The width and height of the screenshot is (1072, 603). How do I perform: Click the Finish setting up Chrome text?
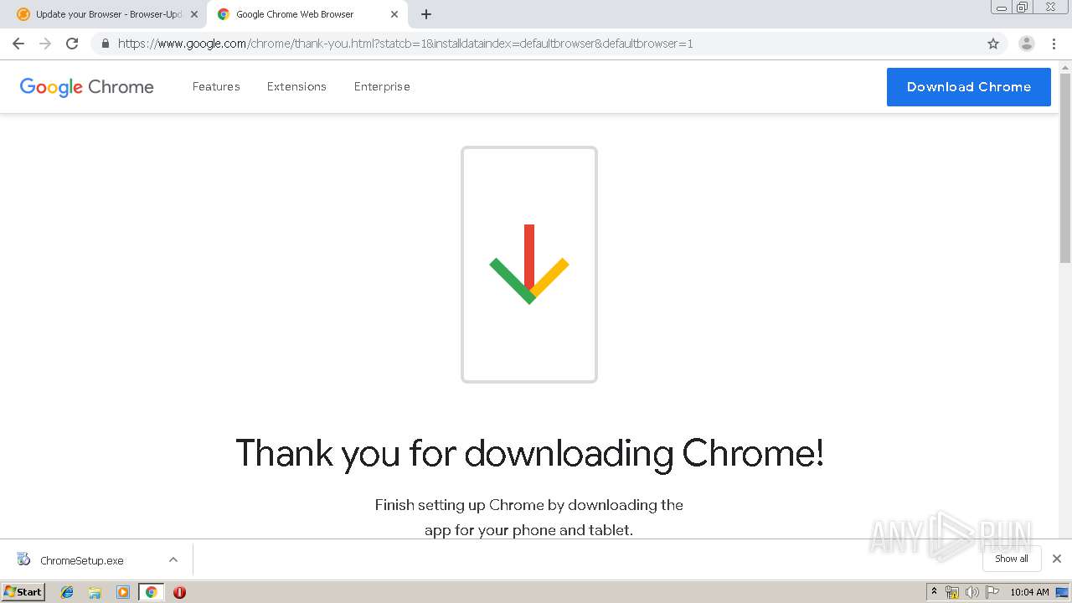pyautogui.click(x=529, y=517)
